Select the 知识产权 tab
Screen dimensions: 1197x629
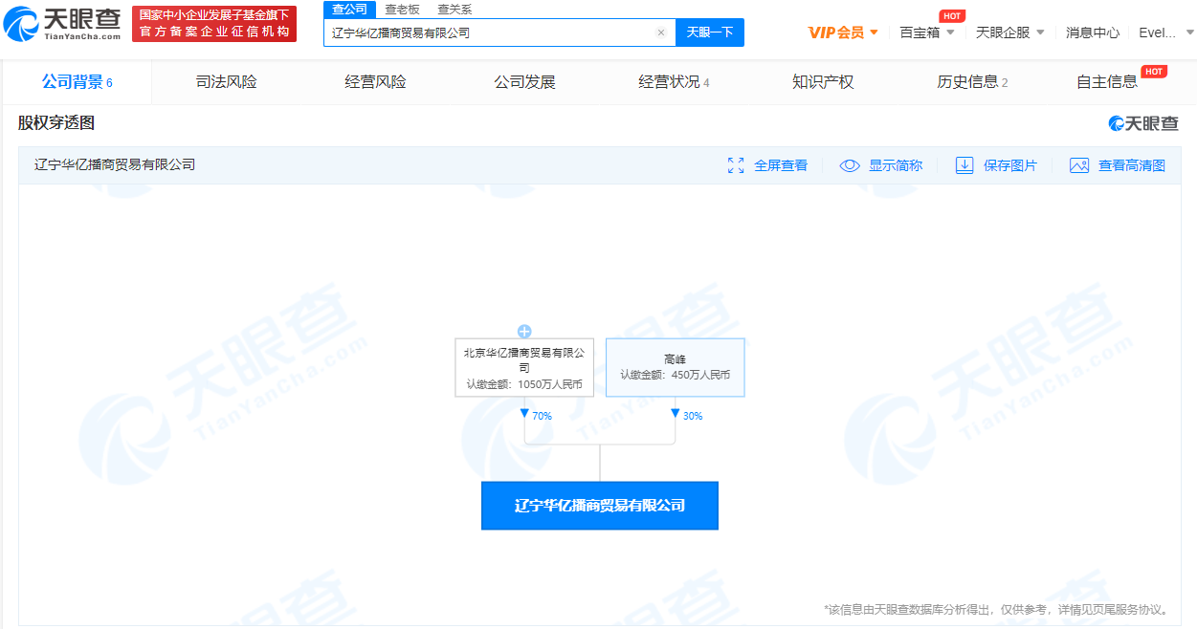tap(823, 82)
